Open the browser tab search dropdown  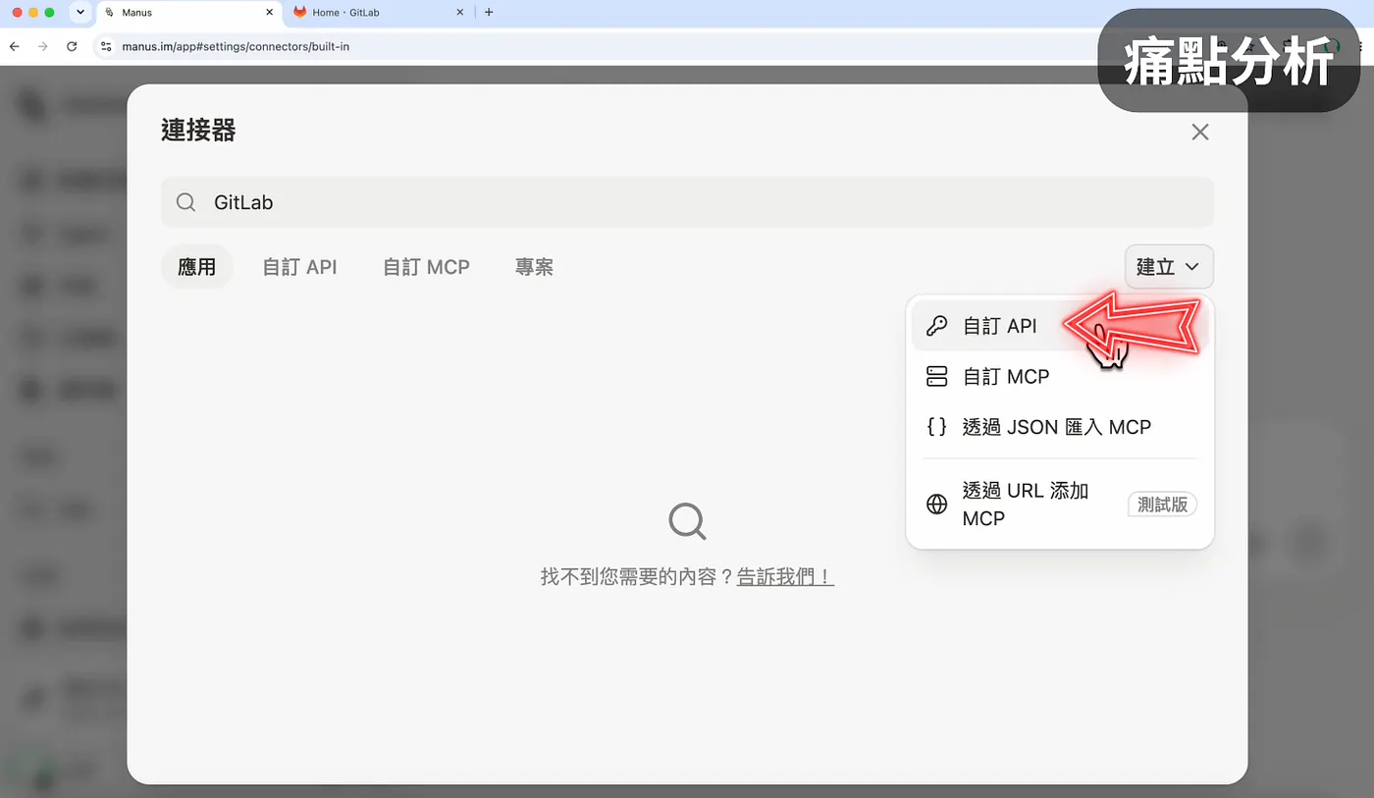coord(79,13)
